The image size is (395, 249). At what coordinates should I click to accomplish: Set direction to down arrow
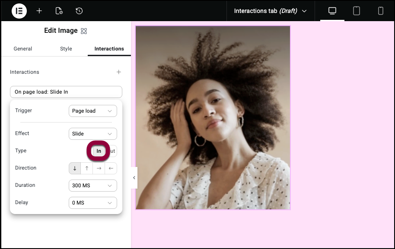75,168
